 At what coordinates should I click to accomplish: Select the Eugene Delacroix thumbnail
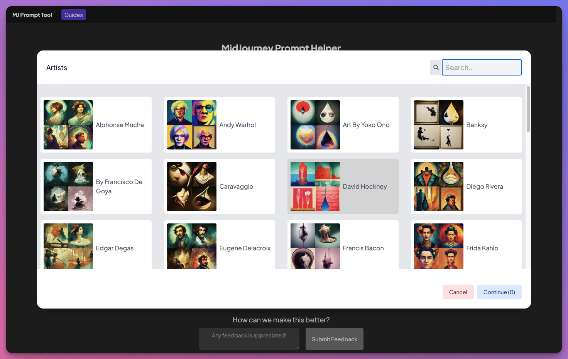[x=192, y=246]
